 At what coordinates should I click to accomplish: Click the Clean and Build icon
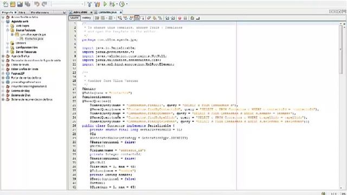point(97,4)
